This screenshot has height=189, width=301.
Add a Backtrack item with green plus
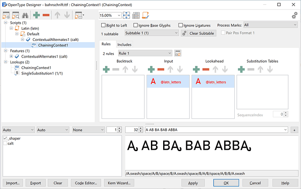coord(106,69)
